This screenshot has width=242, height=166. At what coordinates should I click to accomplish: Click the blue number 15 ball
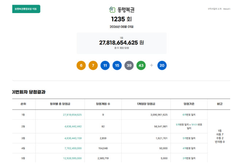(x=117, y=66)
